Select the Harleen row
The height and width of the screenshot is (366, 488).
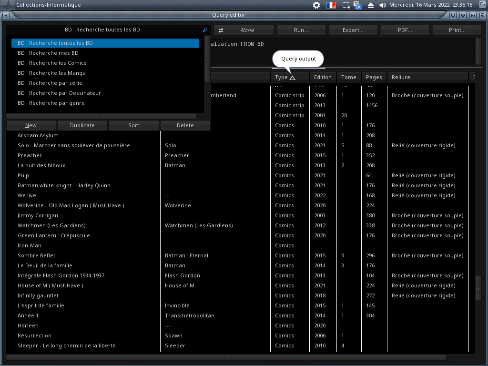point(240,325)
